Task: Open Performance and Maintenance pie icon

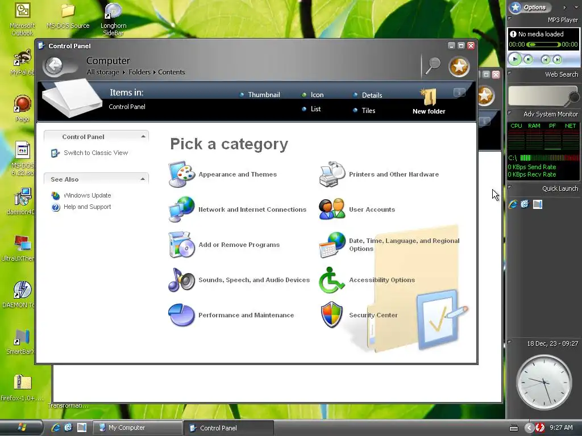Action: click(181, 315)
